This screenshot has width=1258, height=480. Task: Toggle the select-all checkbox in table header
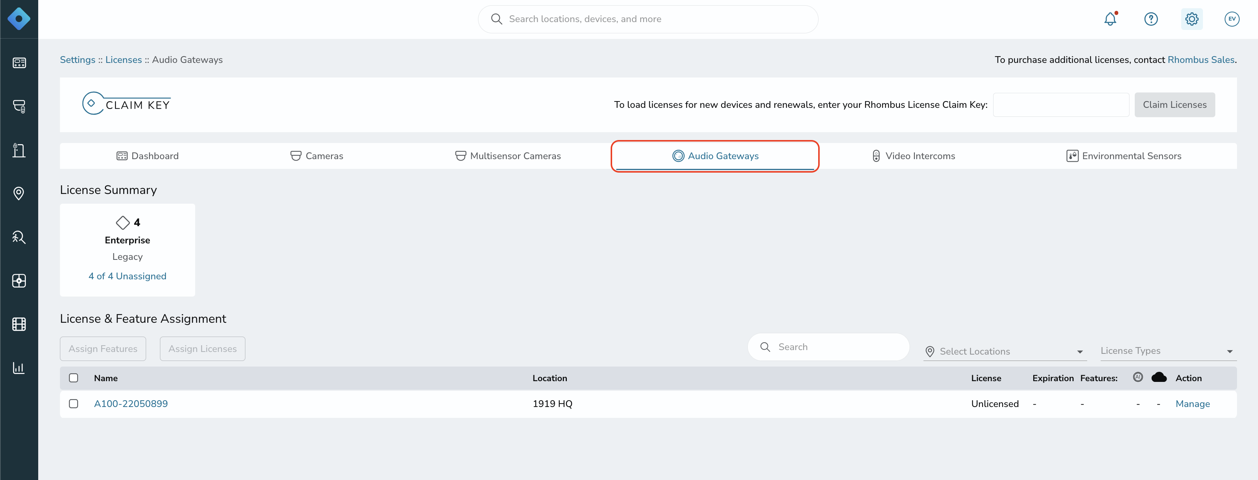pos(74,378)
